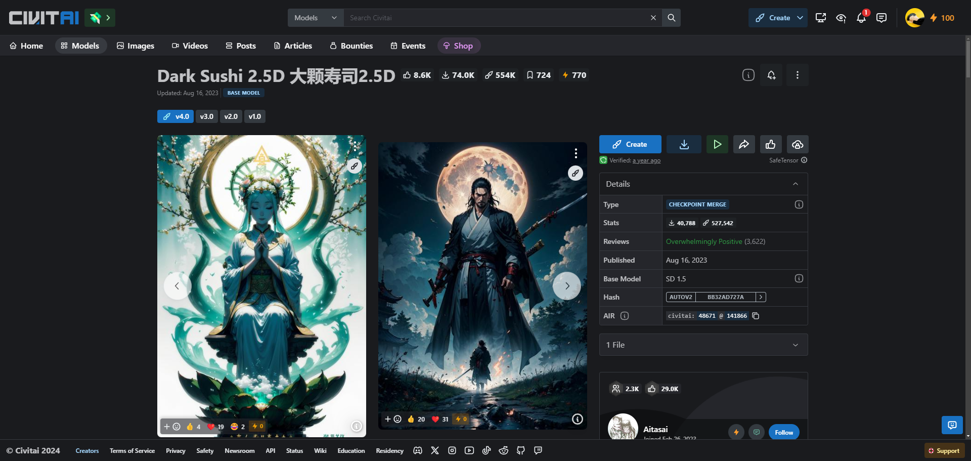Open the Verified a year ago link
Screen dimensions: 971x461
point(646,160)
